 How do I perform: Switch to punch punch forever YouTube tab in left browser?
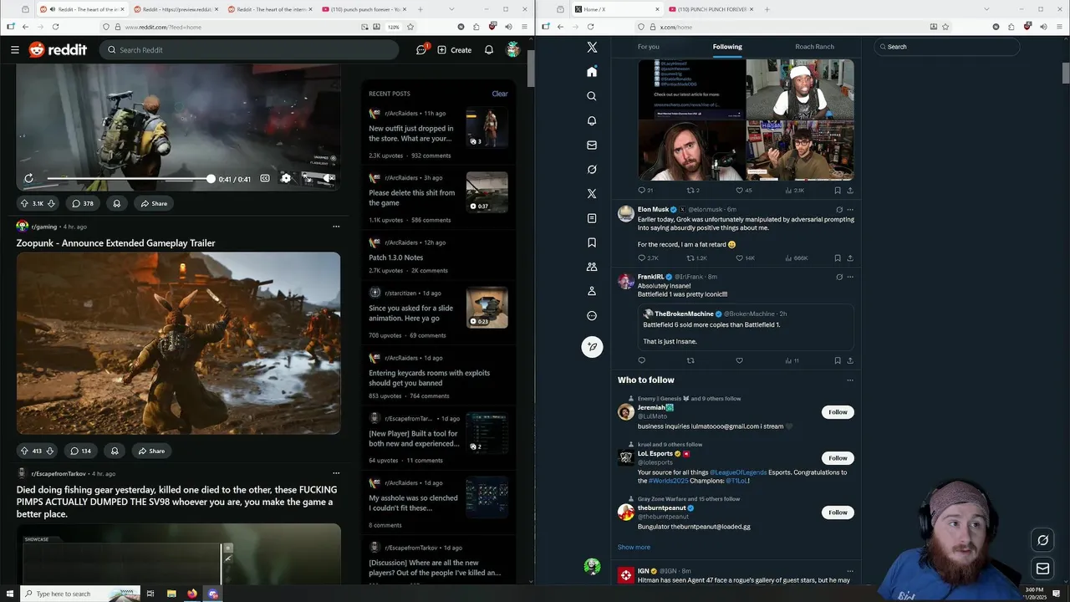(364, 9)
